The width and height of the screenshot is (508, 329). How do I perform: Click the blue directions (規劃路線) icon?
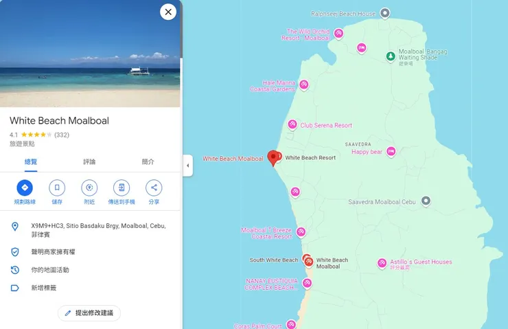25,188
